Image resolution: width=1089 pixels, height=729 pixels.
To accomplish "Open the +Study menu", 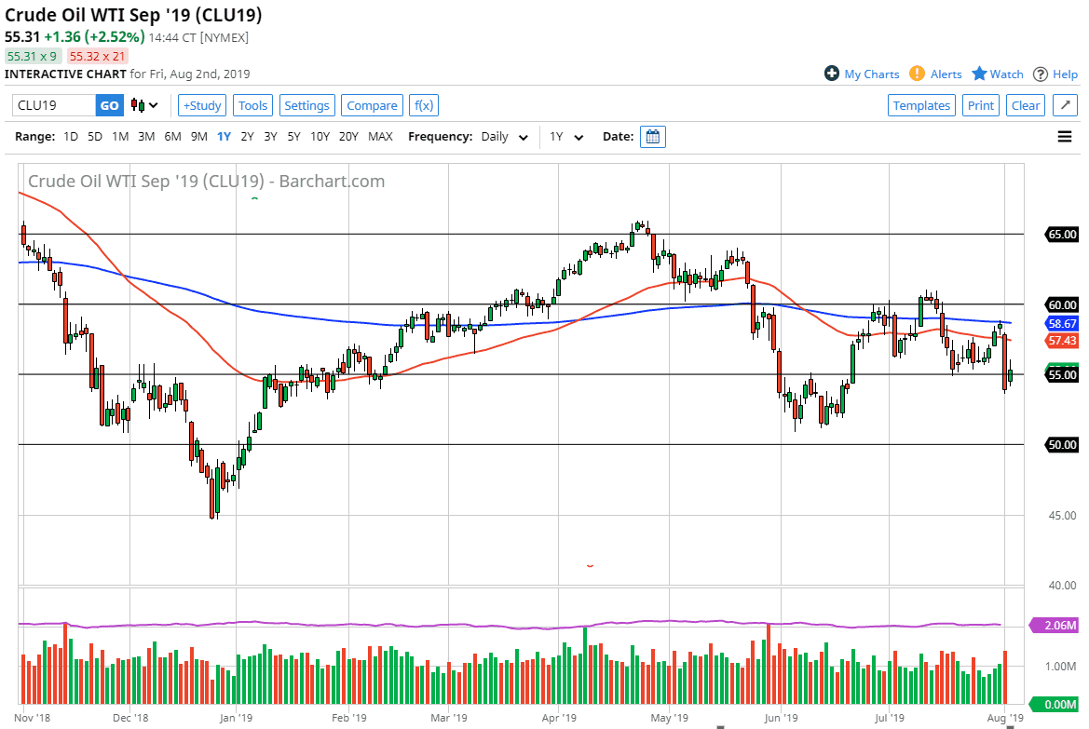I will pyautogui.click(x=201, y=105).
